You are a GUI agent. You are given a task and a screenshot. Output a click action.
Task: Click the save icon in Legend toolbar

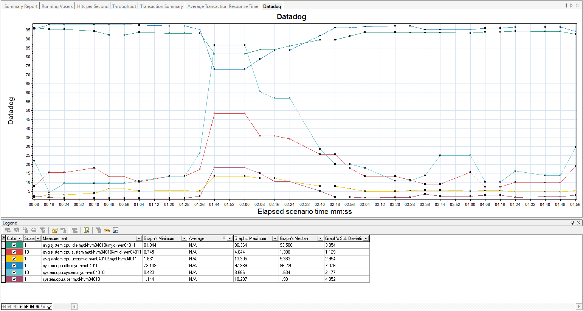[116, 230]
